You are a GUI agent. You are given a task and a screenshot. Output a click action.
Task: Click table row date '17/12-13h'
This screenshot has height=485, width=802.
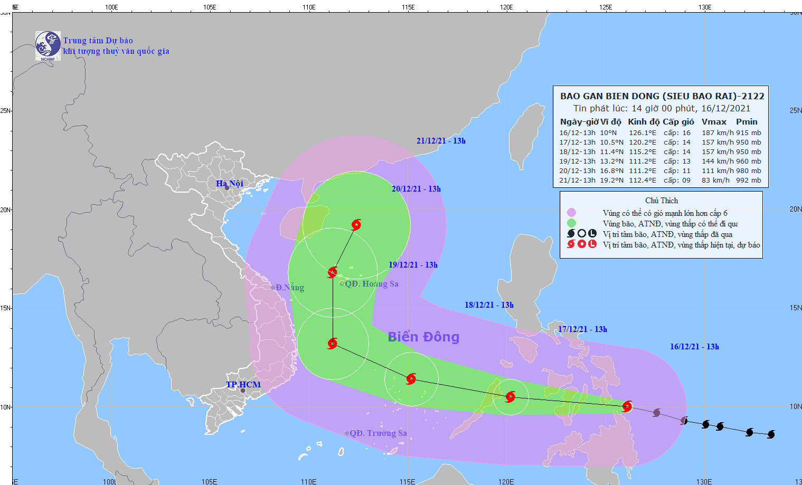point(577,142)
